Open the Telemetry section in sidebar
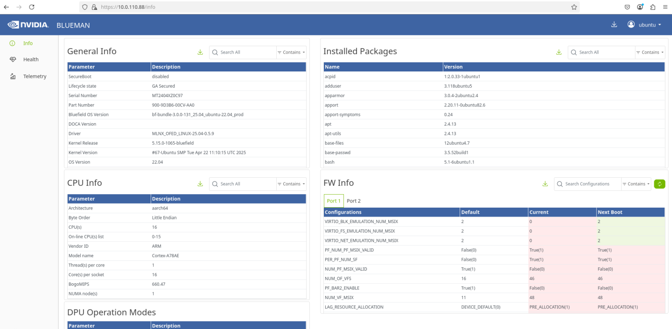672x329 pixels. (x=35, y=77)
